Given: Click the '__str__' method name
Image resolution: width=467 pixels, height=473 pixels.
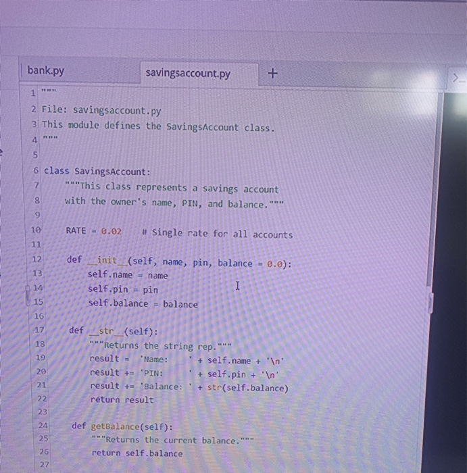Looking at the screenshot, I should pyautogui.click(x=107, y=331).
